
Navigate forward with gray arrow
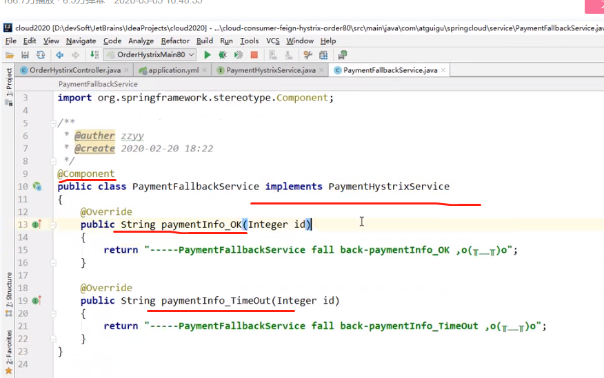coord(76,55)
